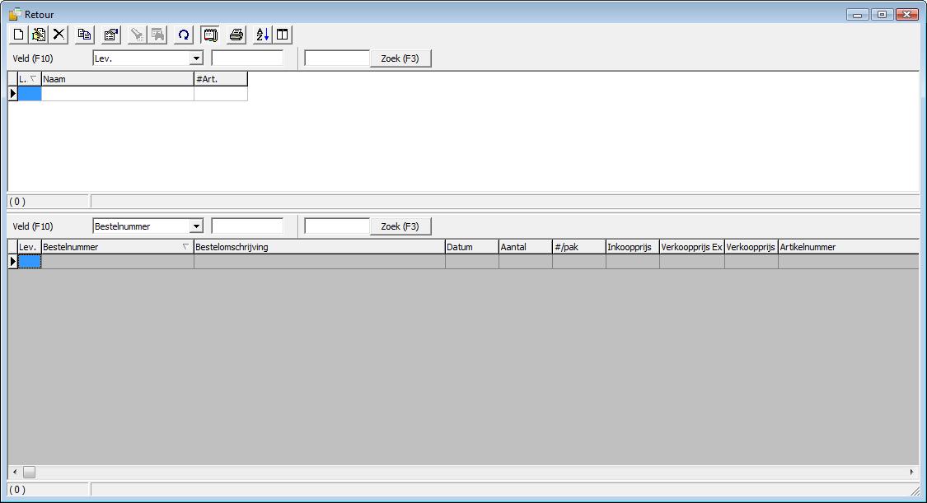The height and width of the screenshot is (503, 927).
Task: Toggle the notebook view toolbar button
Action: (210, 35)
